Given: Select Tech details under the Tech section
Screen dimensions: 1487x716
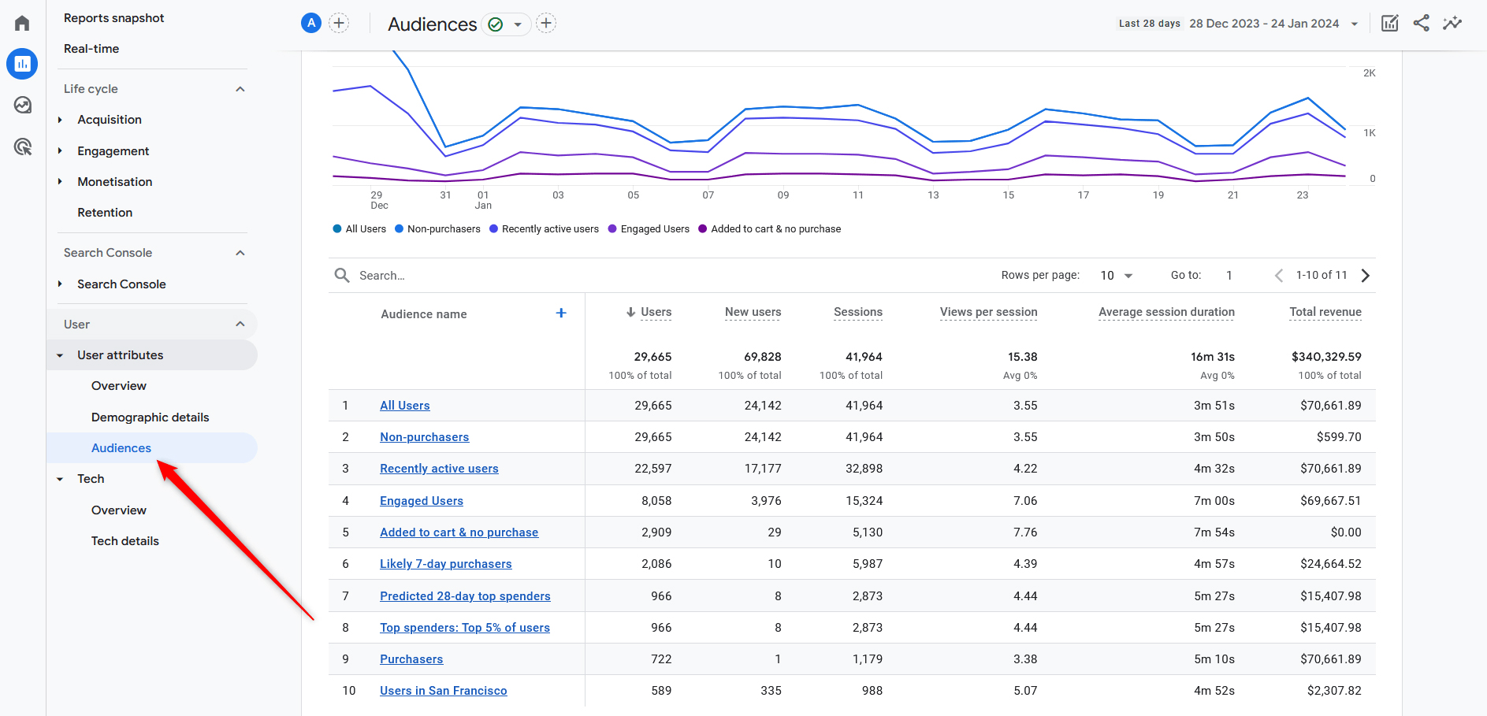Looking at the screenshot, I should tap(125, 540).
